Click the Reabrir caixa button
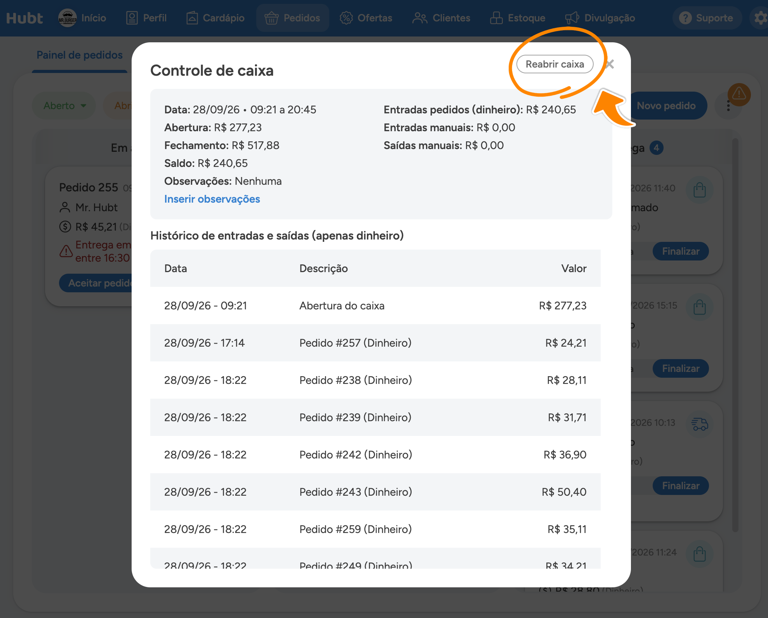768x618 pixels. point(554,64)
